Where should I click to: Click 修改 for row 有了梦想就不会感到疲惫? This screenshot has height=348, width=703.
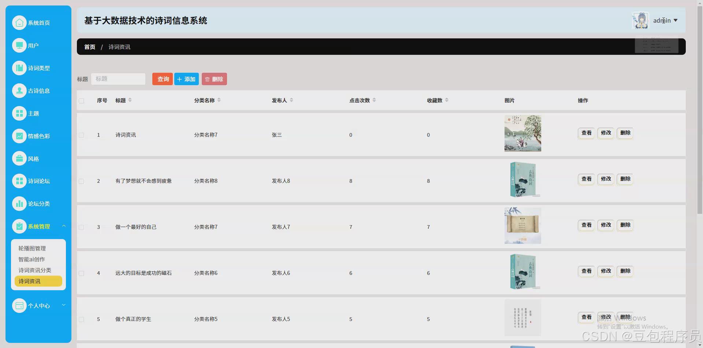click(606, 179)
